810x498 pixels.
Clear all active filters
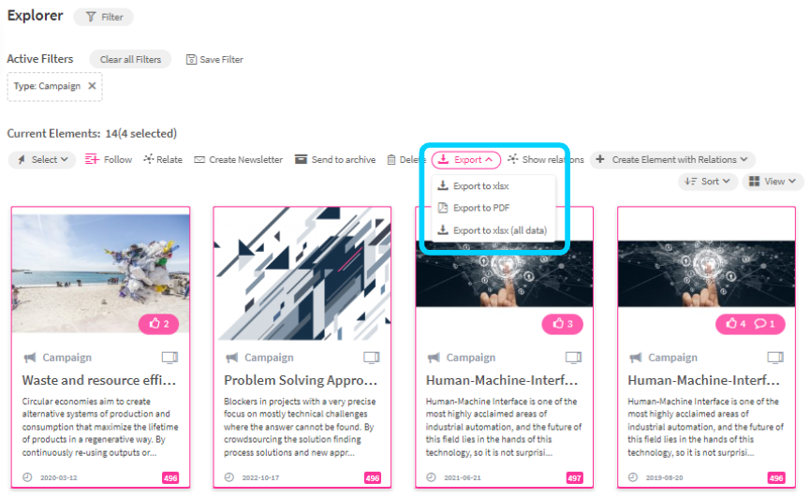coord(130,59)
